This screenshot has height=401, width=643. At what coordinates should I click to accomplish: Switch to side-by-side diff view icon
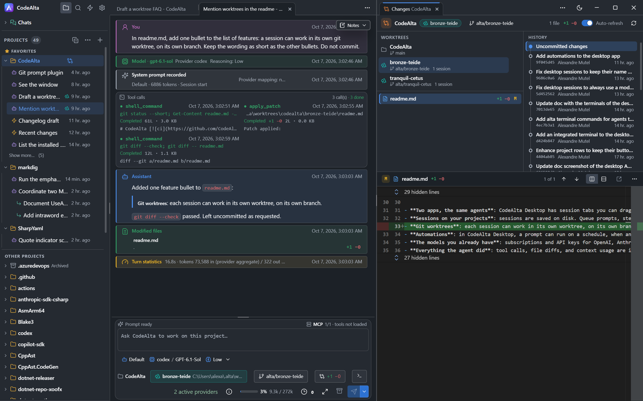pos(592,179)
